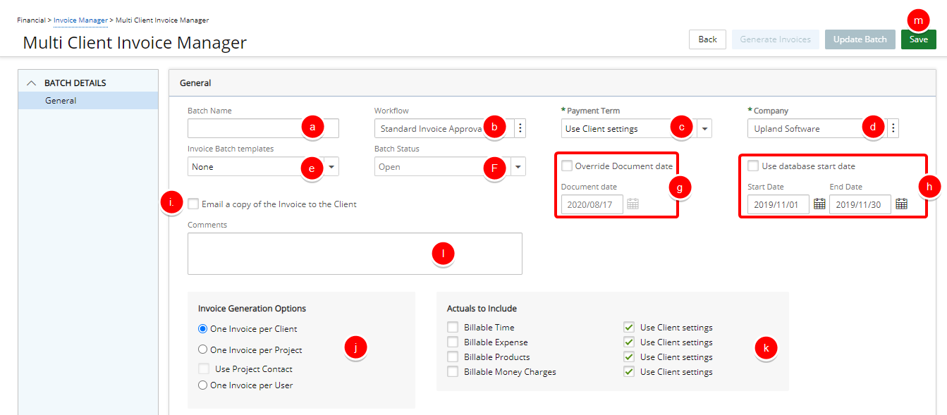The height and width of the screenshot is (415, 947).
Task: Click the Document date calendar icon
Action: [633, 204]
